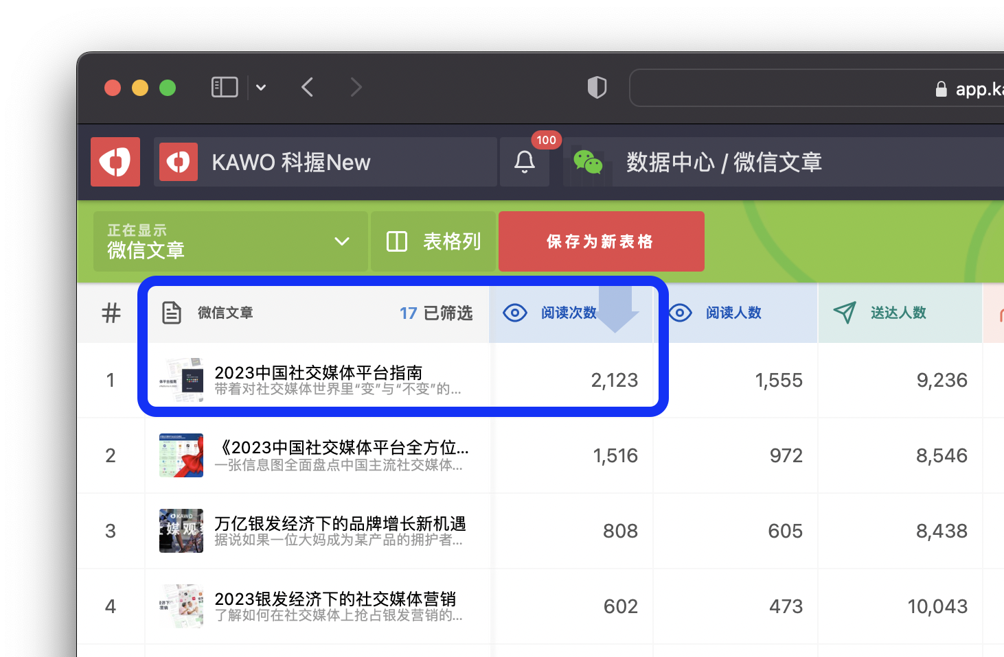The height and width of the screenshot is (657, 1004).
Task: Open article 2023中国社交媒体平台指南
Action: [x=318, y=373]
